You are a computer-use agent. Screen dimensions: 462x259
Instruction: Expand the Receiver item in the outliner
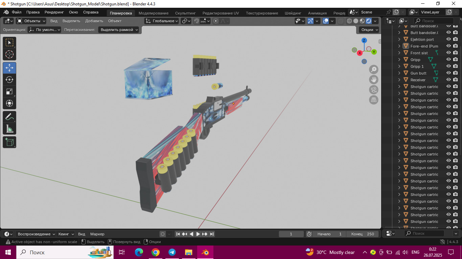click(x=399, y=80)
